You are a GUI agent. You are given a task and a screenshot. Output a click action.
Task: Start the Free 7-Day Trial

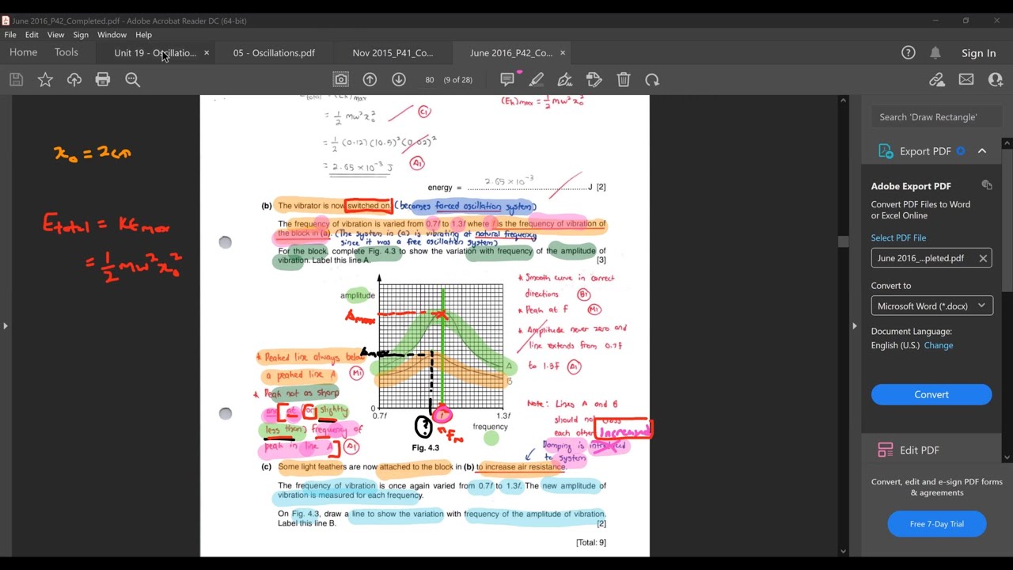click(x=937, y=523)
